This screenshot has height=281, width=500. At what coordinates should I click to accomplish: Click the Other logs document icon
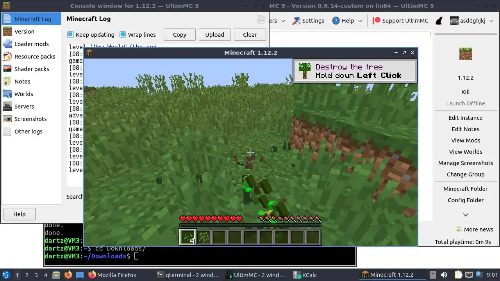(7, 131)
